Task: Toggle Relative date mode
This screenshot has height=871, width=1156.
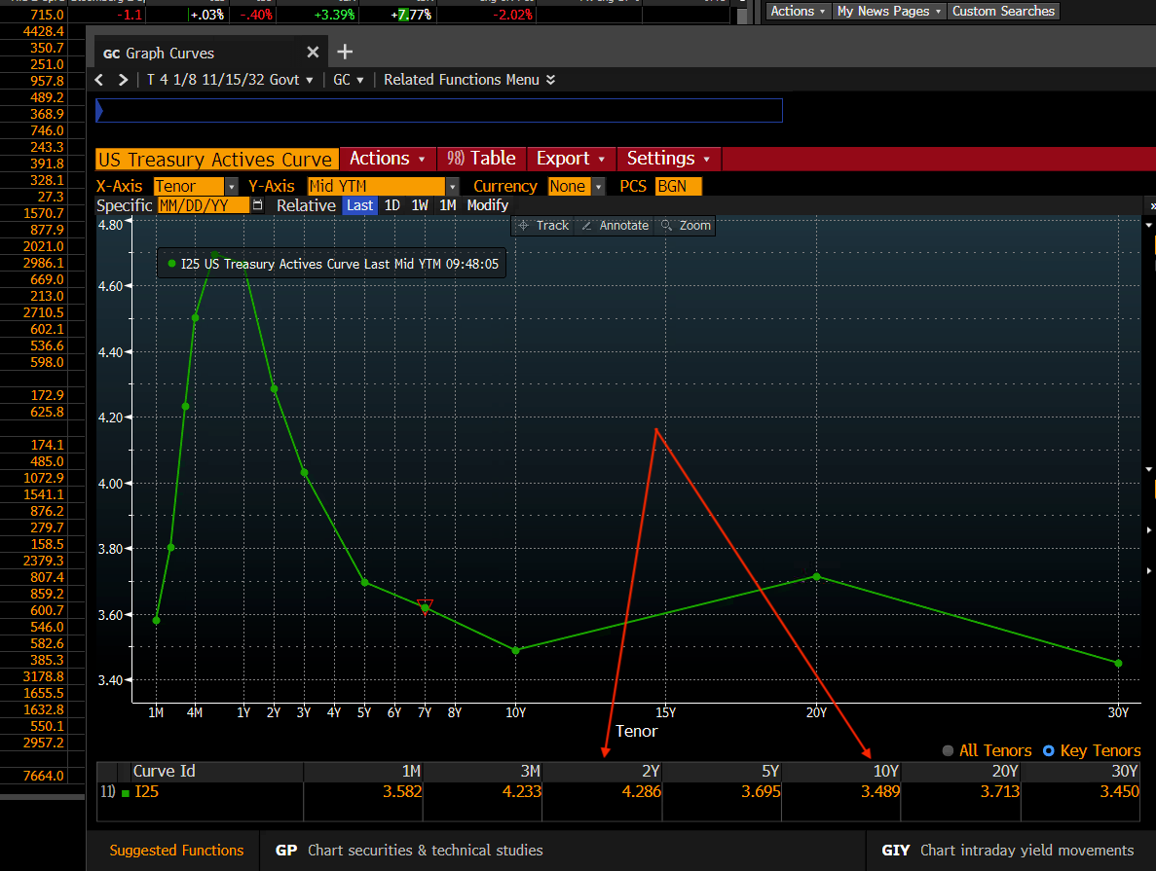Action: 306,205
